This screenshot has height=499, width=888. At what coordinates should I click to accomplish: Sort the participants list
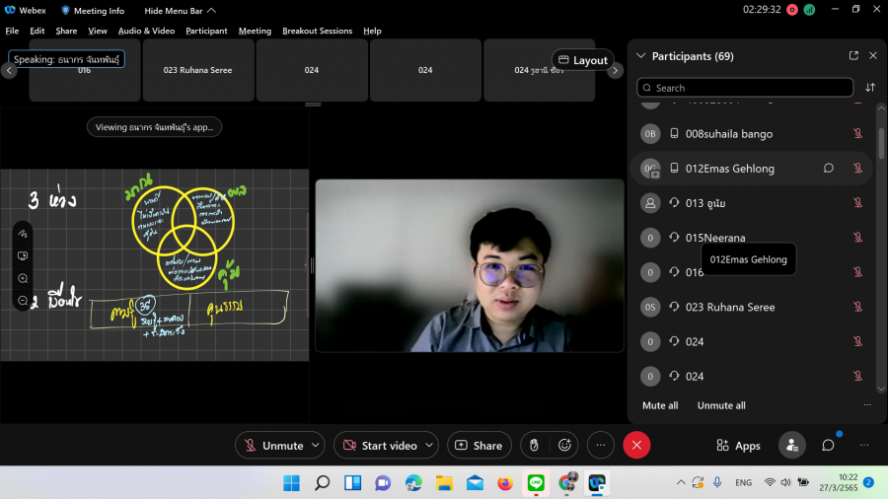click(870, 88)
